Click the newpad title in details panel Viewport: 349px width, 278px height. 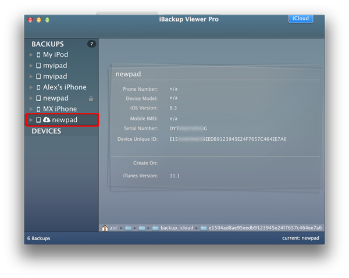pyautogui.click(x=128, y=74)
